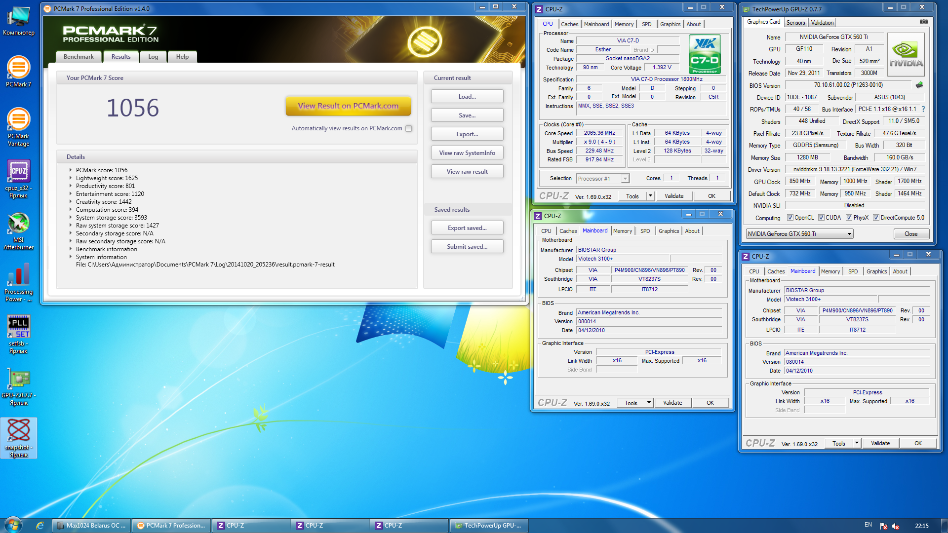The image size is (948, 533).
Task: Open Internet Explorer from the taskbar
Action: (40, 526)
